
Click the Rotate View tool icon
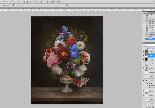point(47,2)
